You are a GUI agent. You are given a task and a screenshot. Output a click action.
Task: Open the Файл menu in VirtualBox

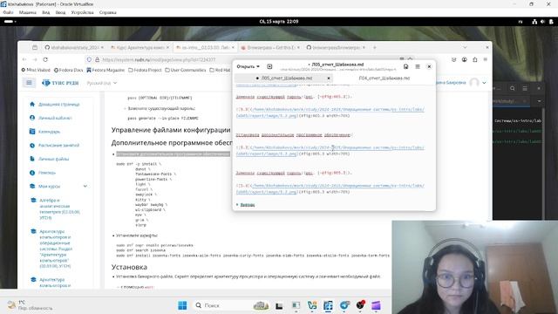click(8, 12)
